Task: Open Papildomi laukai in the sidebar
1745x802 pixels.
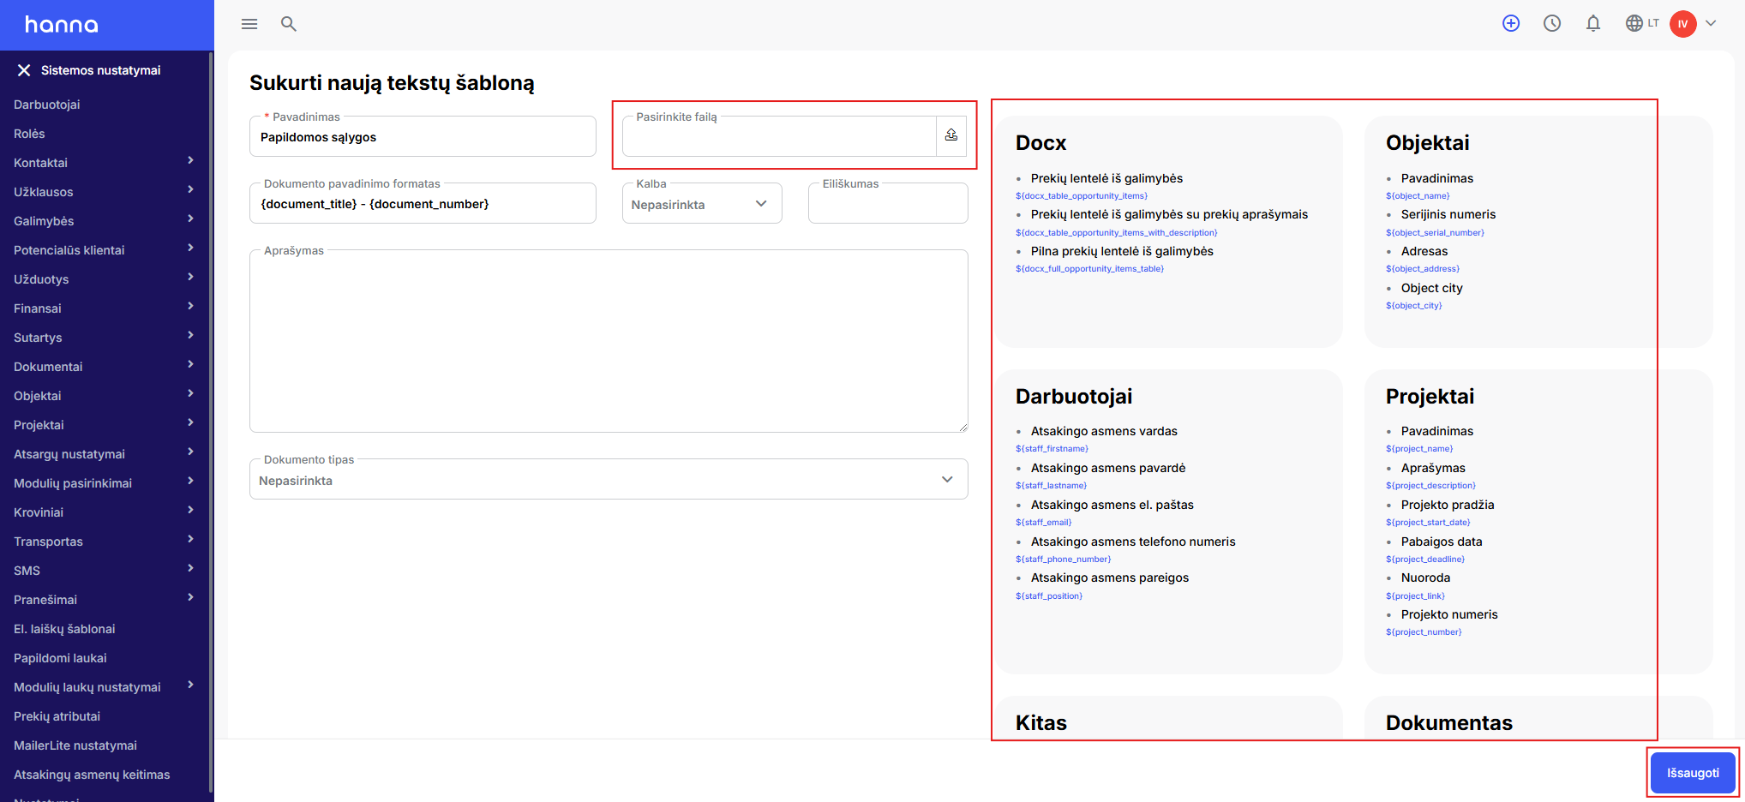Action: coord(60,658)
